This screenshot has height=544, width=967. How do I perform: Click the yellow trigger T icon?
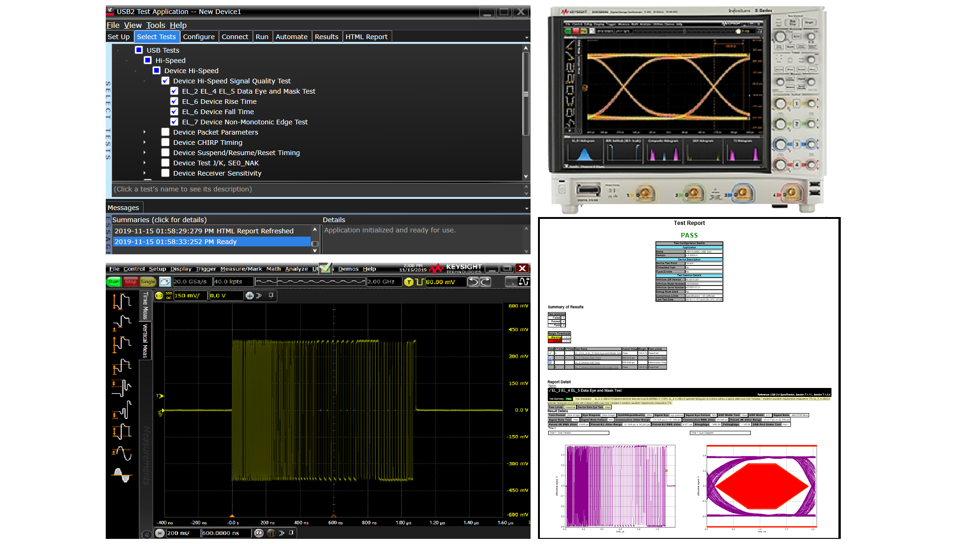point(409,282)
